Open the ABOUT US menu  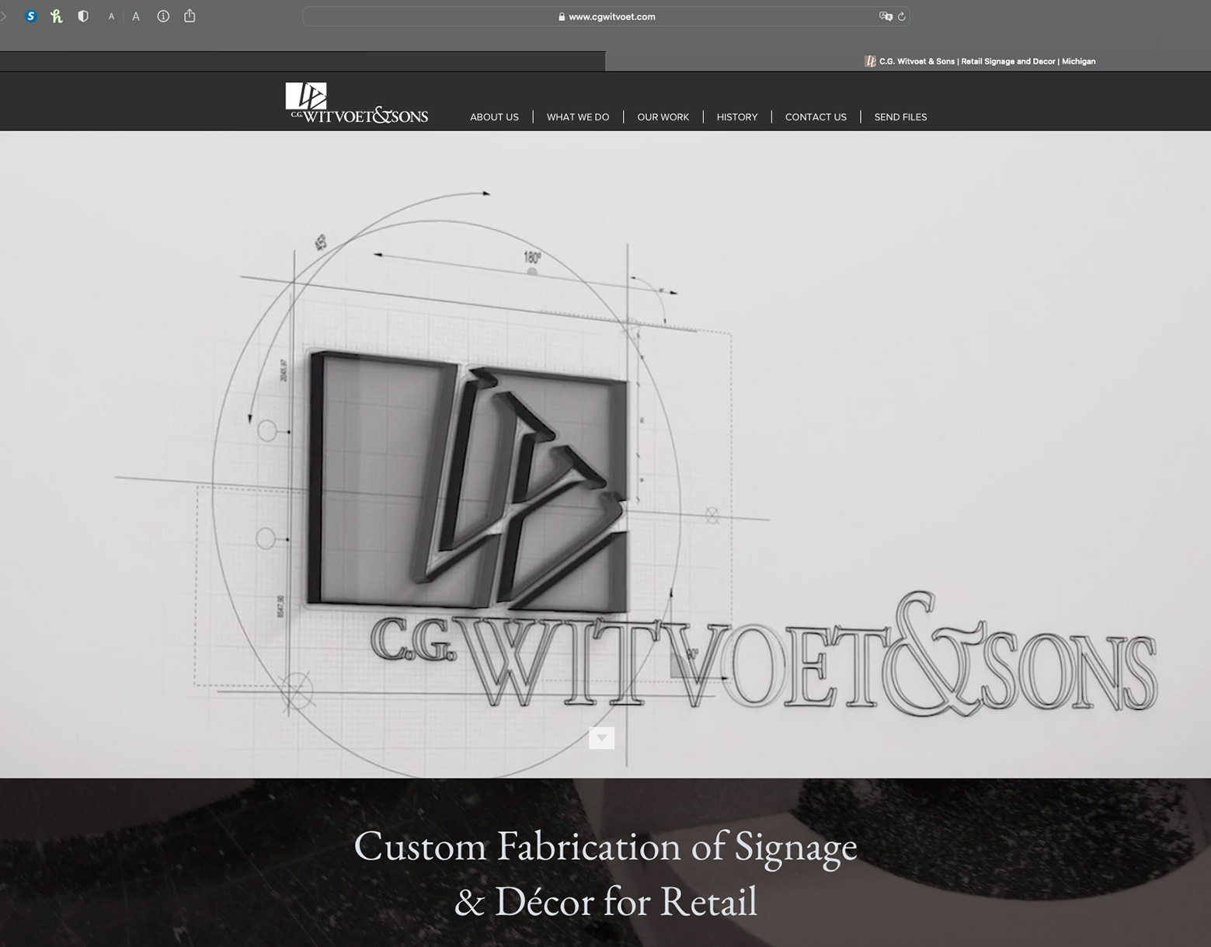494,117
